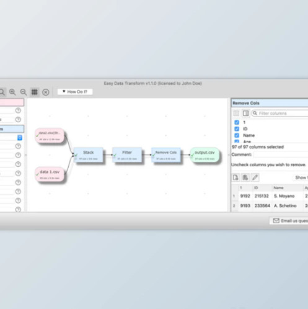Click the blue stepper arrows in the left panel
Image resolution: width=308 pixels, height=309 pixels.
coord(20,138)
